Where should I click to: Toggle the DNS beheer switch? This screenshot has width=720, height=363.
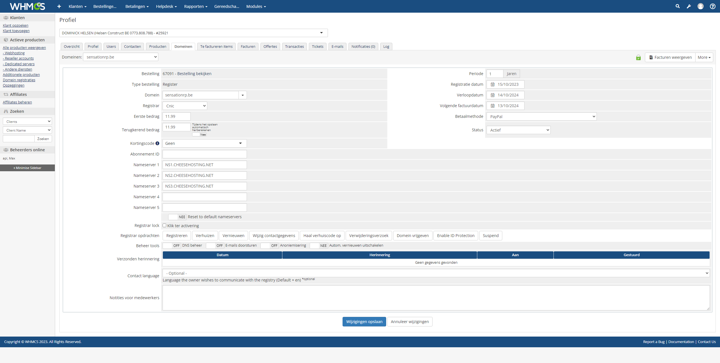[172, 245]
